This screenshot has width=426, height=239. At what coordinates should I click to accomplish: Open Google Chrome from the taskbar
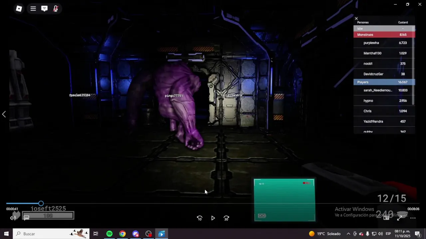(x=122, y=234)
